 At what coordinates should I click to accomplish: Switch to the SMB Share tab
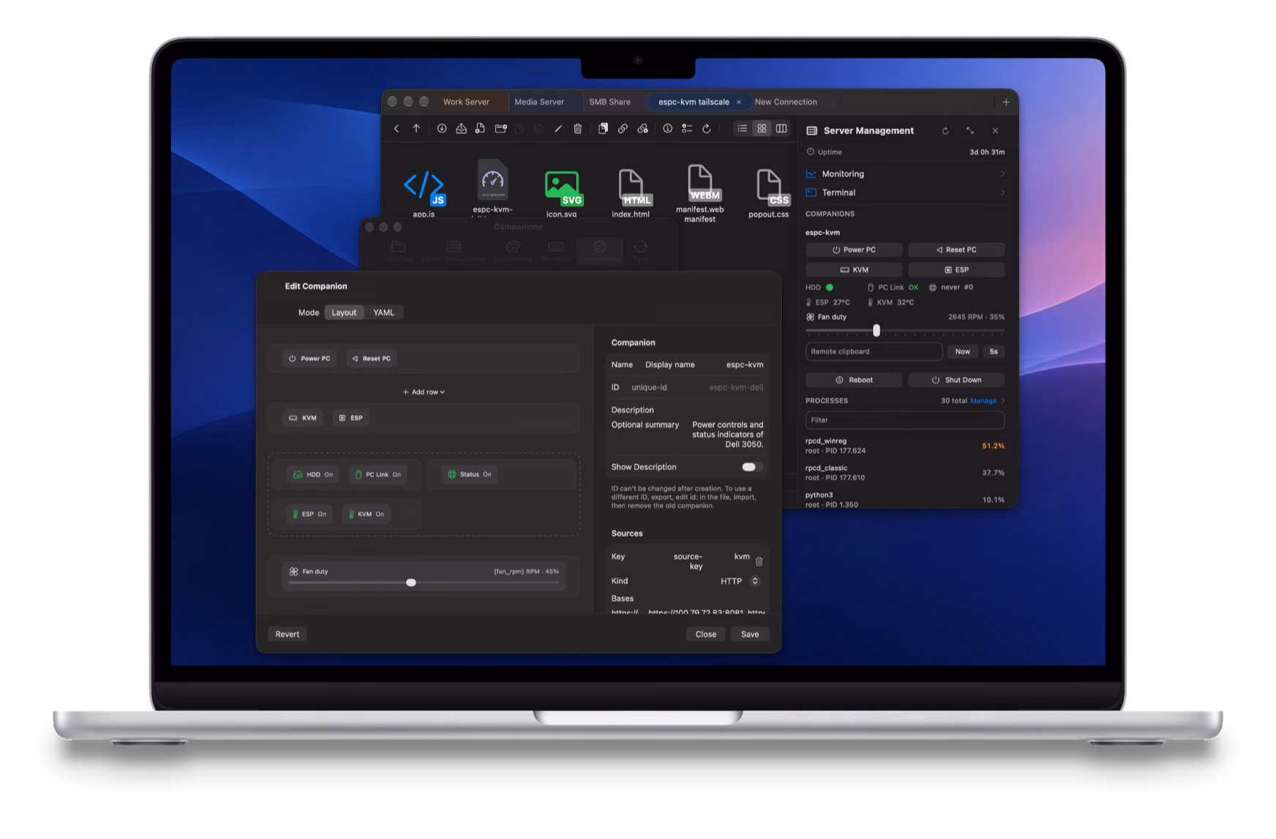(x=610, y=102)
